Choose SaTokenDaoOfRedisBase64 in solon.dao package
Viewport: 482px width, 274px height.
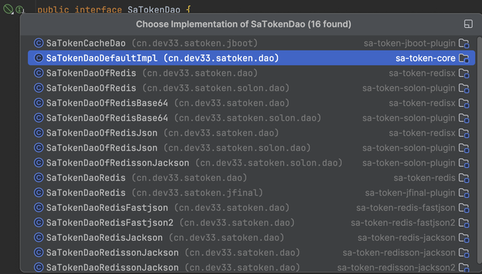pyautogui.click(x=252, y=118)
